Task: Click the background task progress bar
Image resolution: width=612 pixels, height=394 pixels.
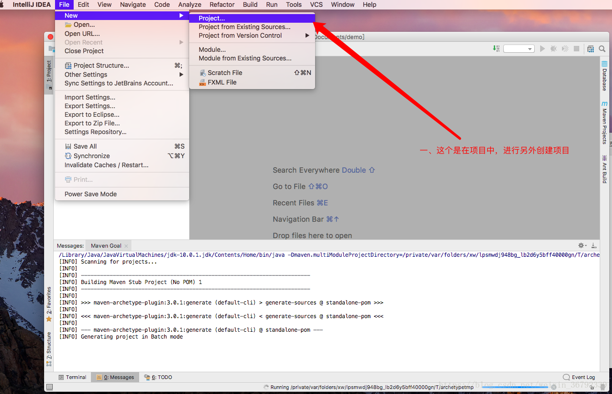Action: [515, 387]
